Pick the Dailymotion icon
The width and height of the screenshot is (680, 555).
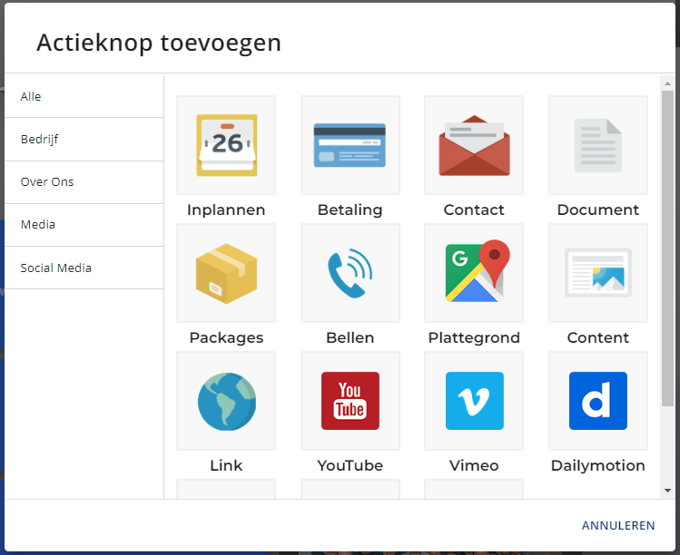click(x=598, y=401)
